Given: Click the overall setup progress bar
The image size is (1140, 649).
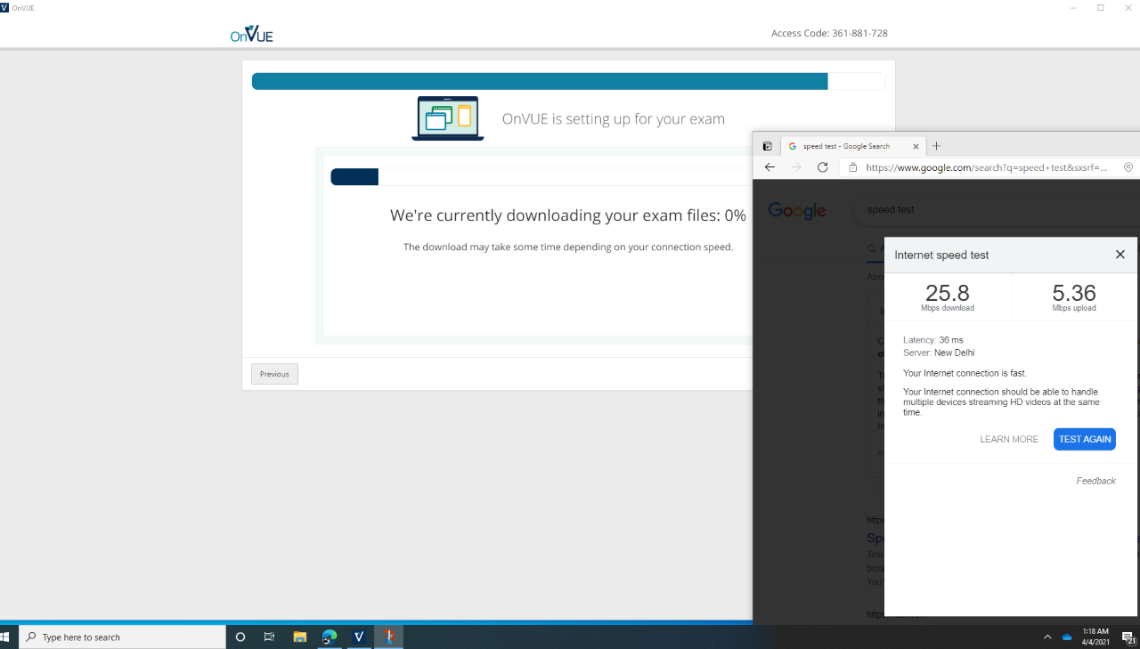Looking at the screenshot, I should pos(568,82).
